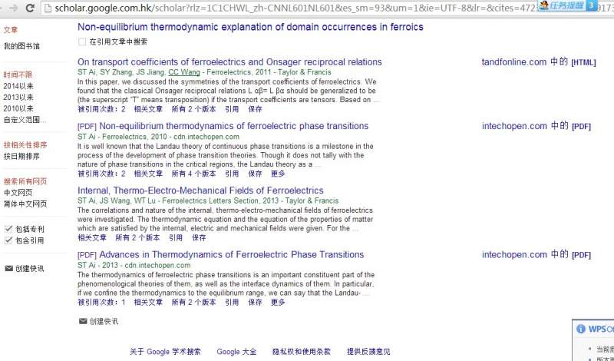The width and height of the screenshot is (614, 361).
Task: Click 被引用次数: 1 under Advances result
Action: pos(101,302)
